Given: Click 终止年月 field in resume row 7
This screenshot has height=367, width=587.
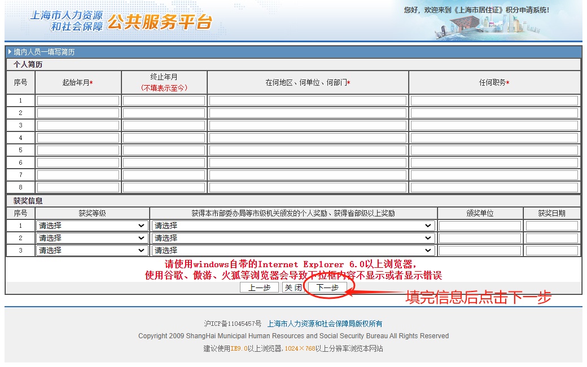Looking at the screenshot, I should (164, 175).
